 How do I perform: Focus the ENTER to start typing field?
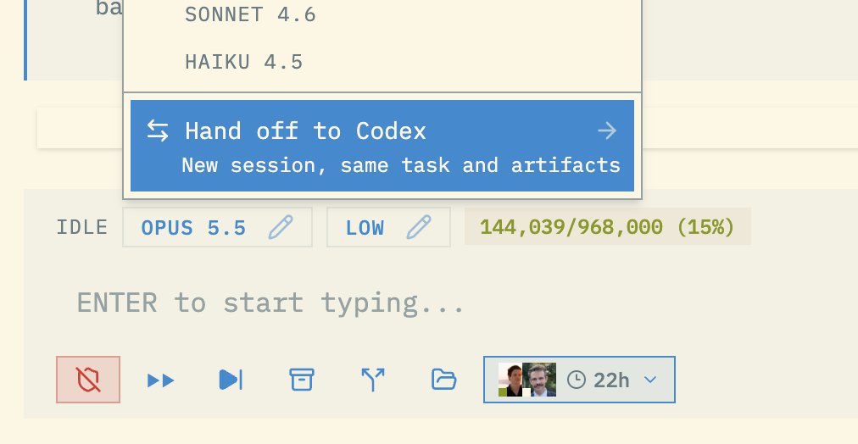(x=437, y=302)
